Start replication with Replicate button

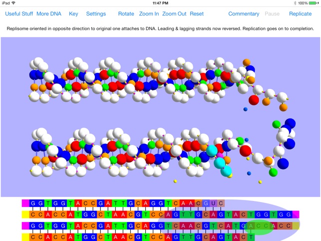pos(301,13)
